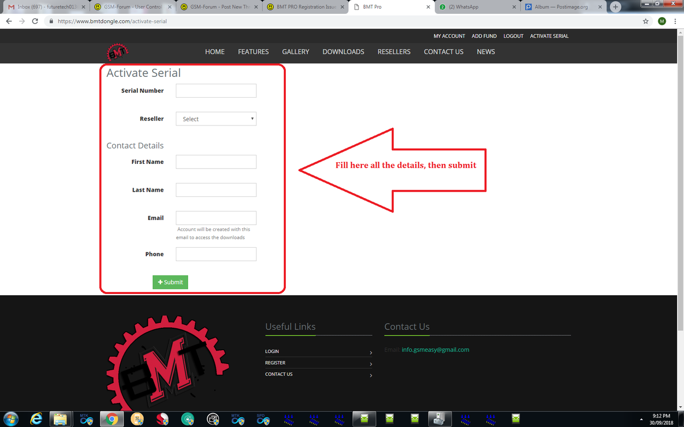Click the green Submit button
The image size is (684, 427).
tap(170, 282)
